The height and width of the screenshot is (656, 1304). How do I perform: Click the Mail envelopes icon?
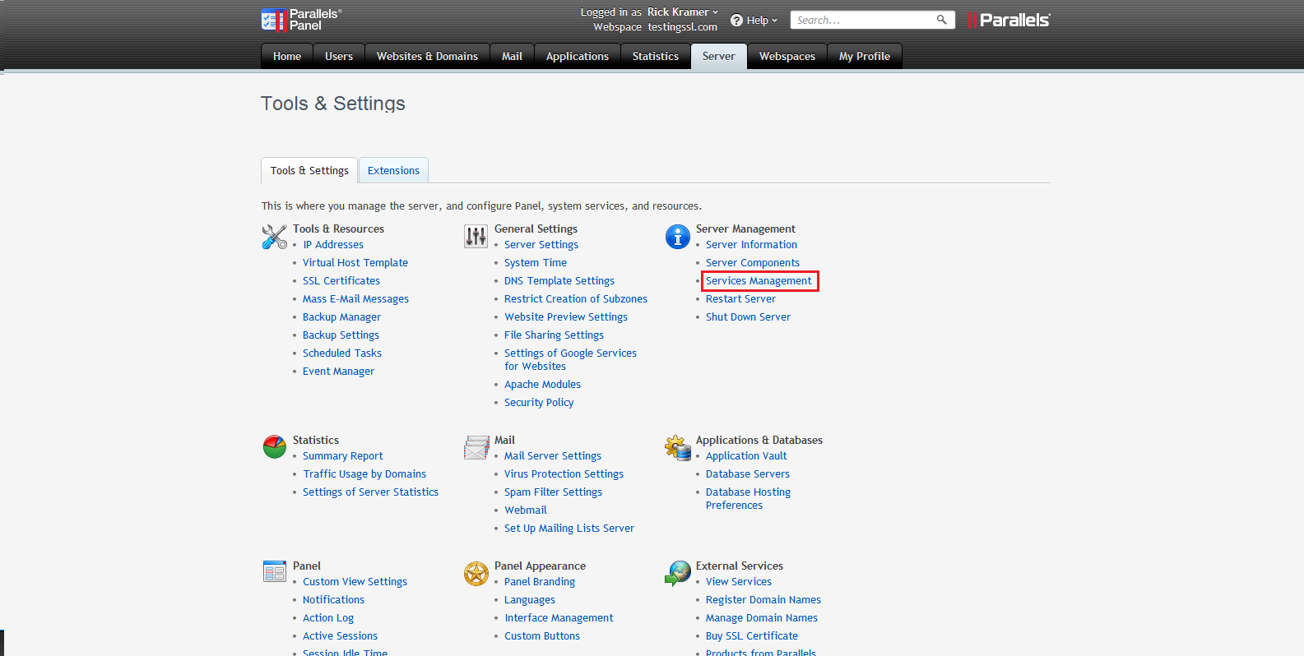(x=476, y=447)
